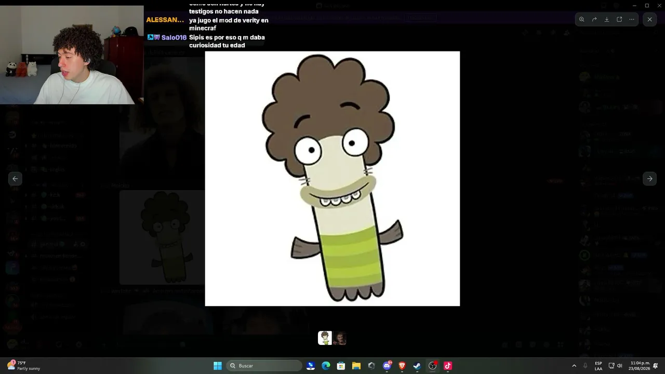Open the network status tray icon
Screen dimensions: 665x374
click(x=611, y=366)
